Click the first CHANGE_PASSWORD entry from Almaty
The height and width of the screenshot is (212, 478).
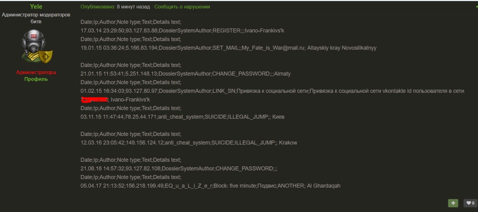coord(186,74)
